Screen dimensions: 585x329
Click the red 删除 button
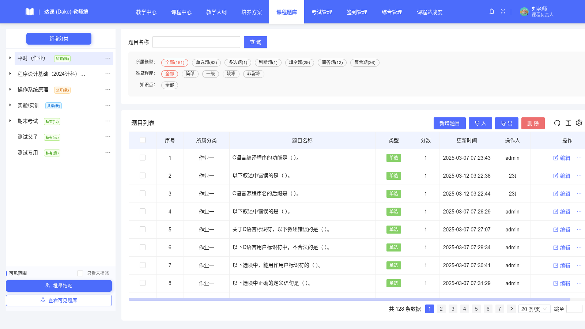click(x=533, y=123)
